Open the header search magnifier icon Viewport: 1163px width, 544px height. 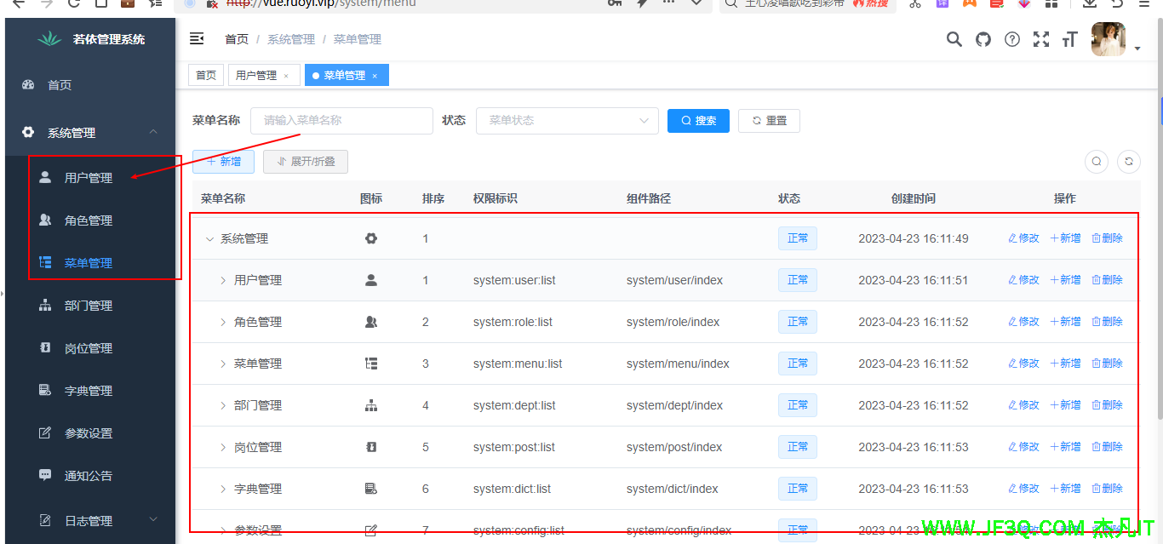[x=954, y=38]
